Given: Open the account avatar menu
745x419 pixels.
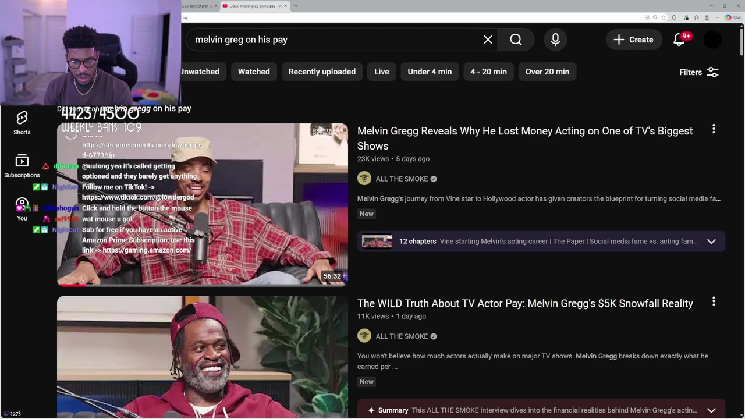Looking at the screenshot, I should [712, 40].
